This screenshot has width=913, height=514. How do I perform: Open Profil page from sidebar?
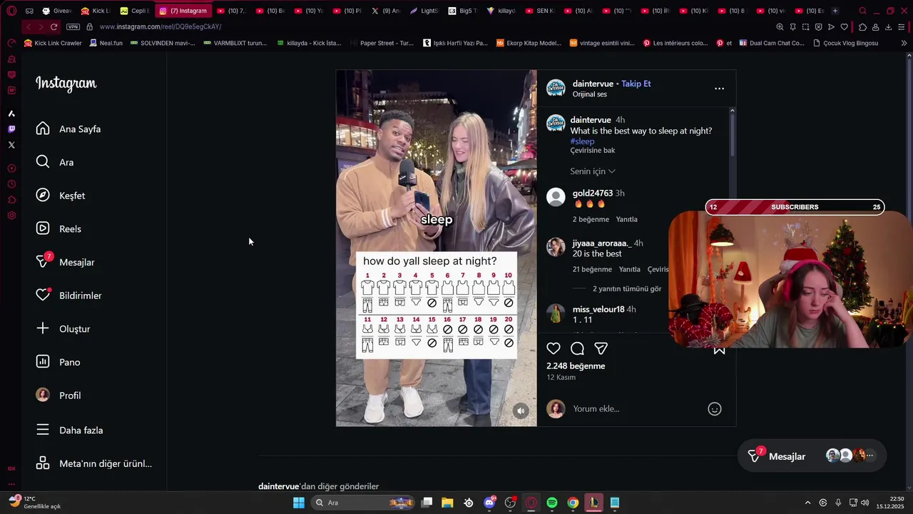tap(58, 395)
